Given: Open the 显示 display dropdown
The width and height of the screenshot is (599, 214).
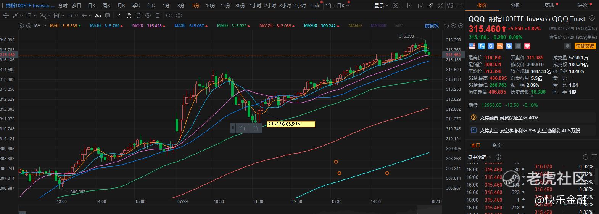Looking at the screenshot, I should pos(381,5).
